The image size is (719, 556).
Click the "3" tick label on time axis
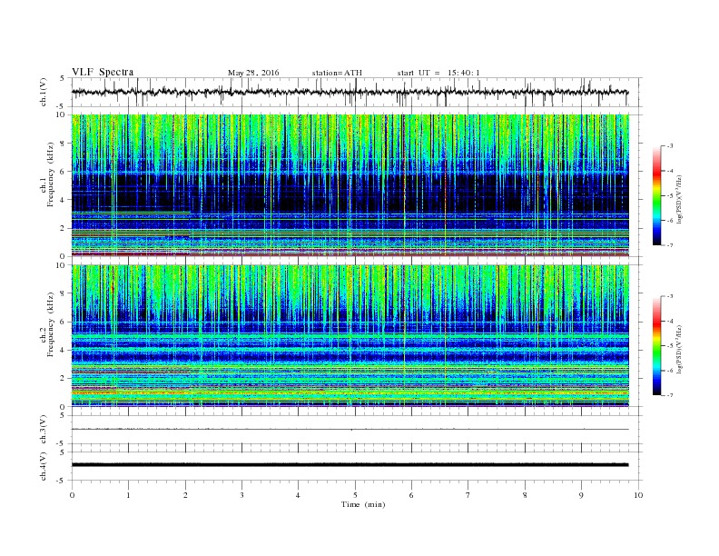(241, 495)
